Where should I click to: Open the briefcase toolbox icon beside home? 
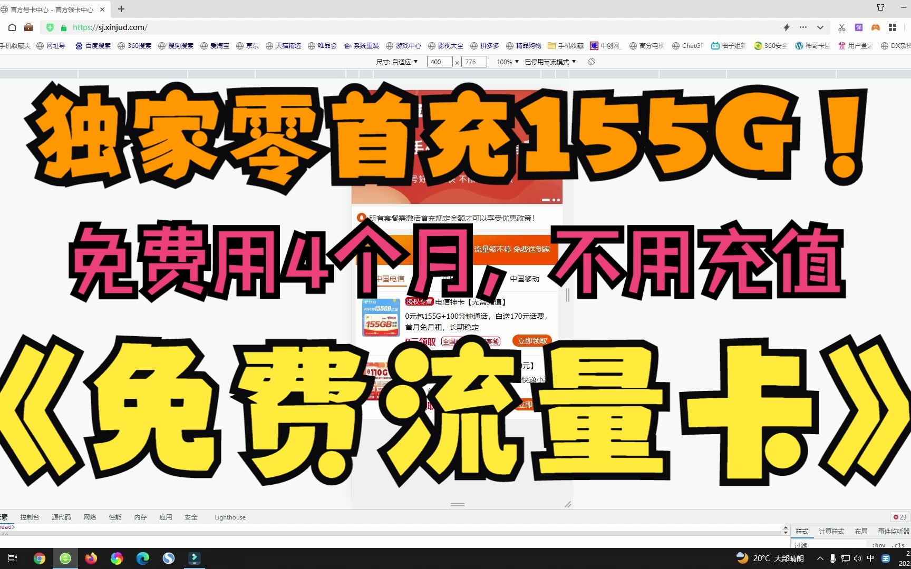(x=28, y=27)
